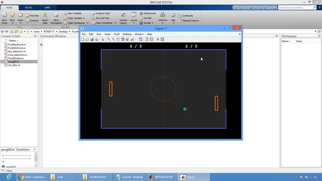This screenshot has width=322, height=181.
Task: Click the Hide Plot Tools icon
Action: (x=157, y=39)
